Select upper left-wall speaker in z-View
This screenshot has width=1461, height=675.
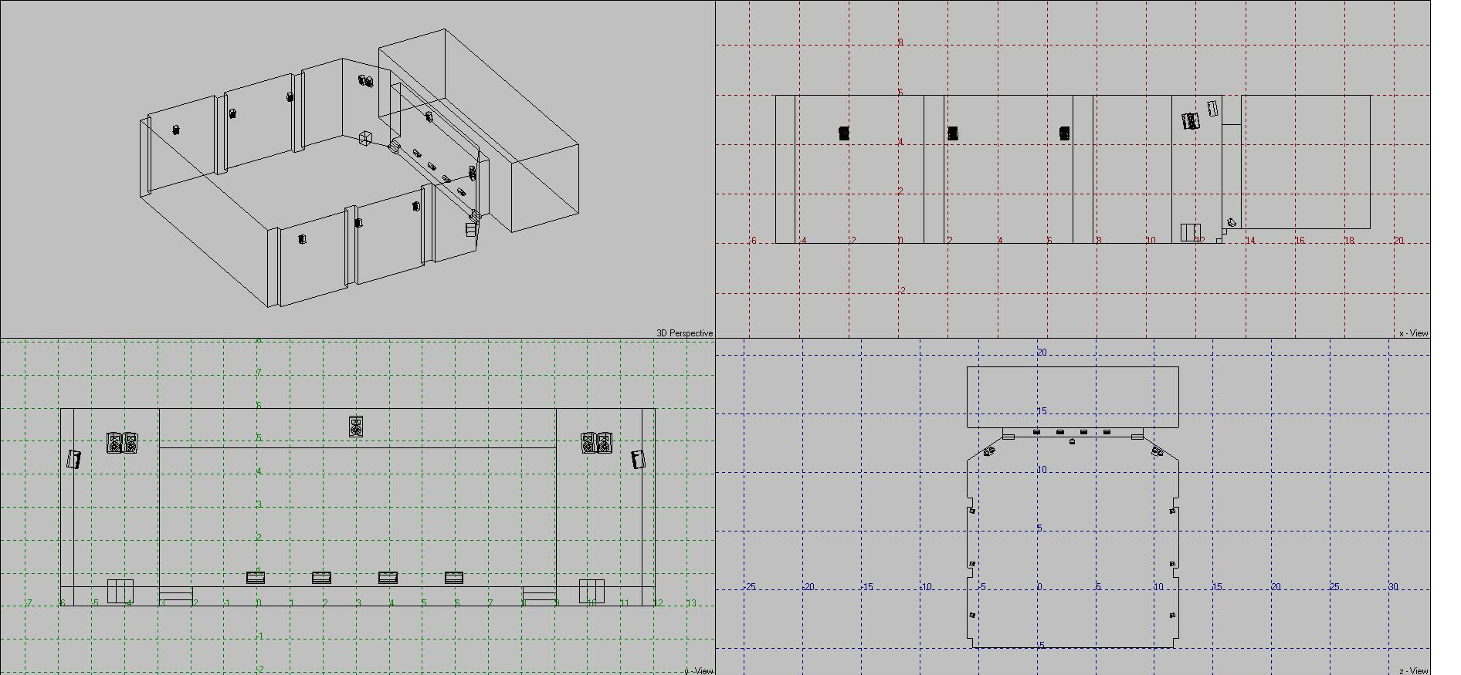(972, 511)
